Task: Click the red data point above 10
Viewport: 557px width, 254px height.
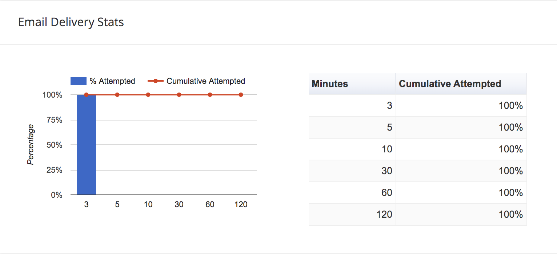Action: coord(148,95)
